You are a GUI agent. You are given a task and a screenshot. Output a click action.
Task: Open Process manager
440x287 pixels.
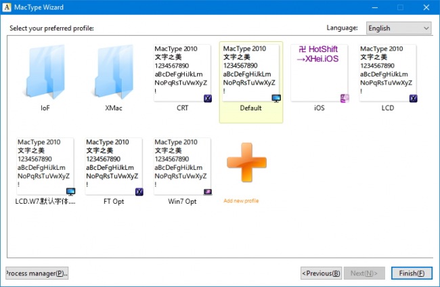pos(37,273)
